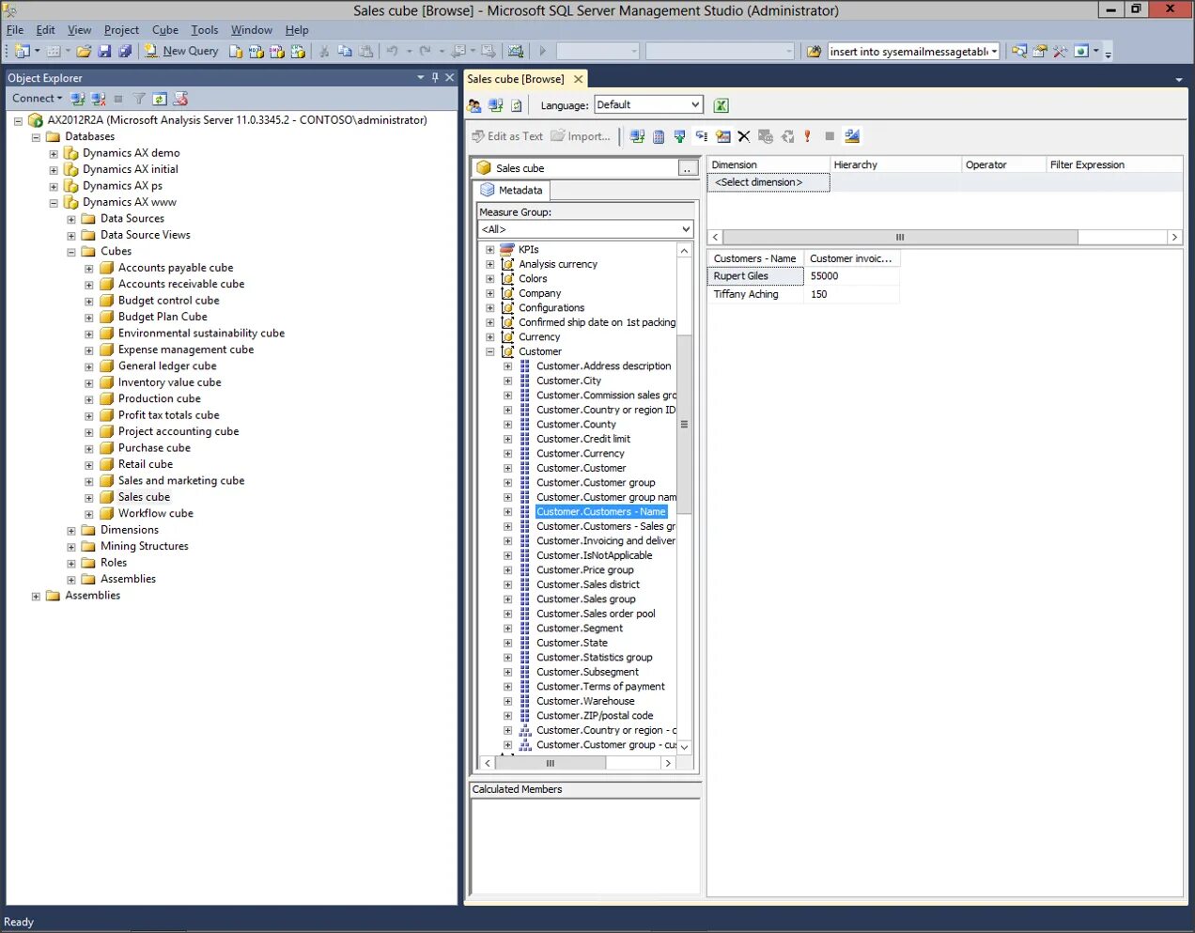This screenshot has width=1195, height=933.
Task: Click the Change User icon
Action: (474, 105)
